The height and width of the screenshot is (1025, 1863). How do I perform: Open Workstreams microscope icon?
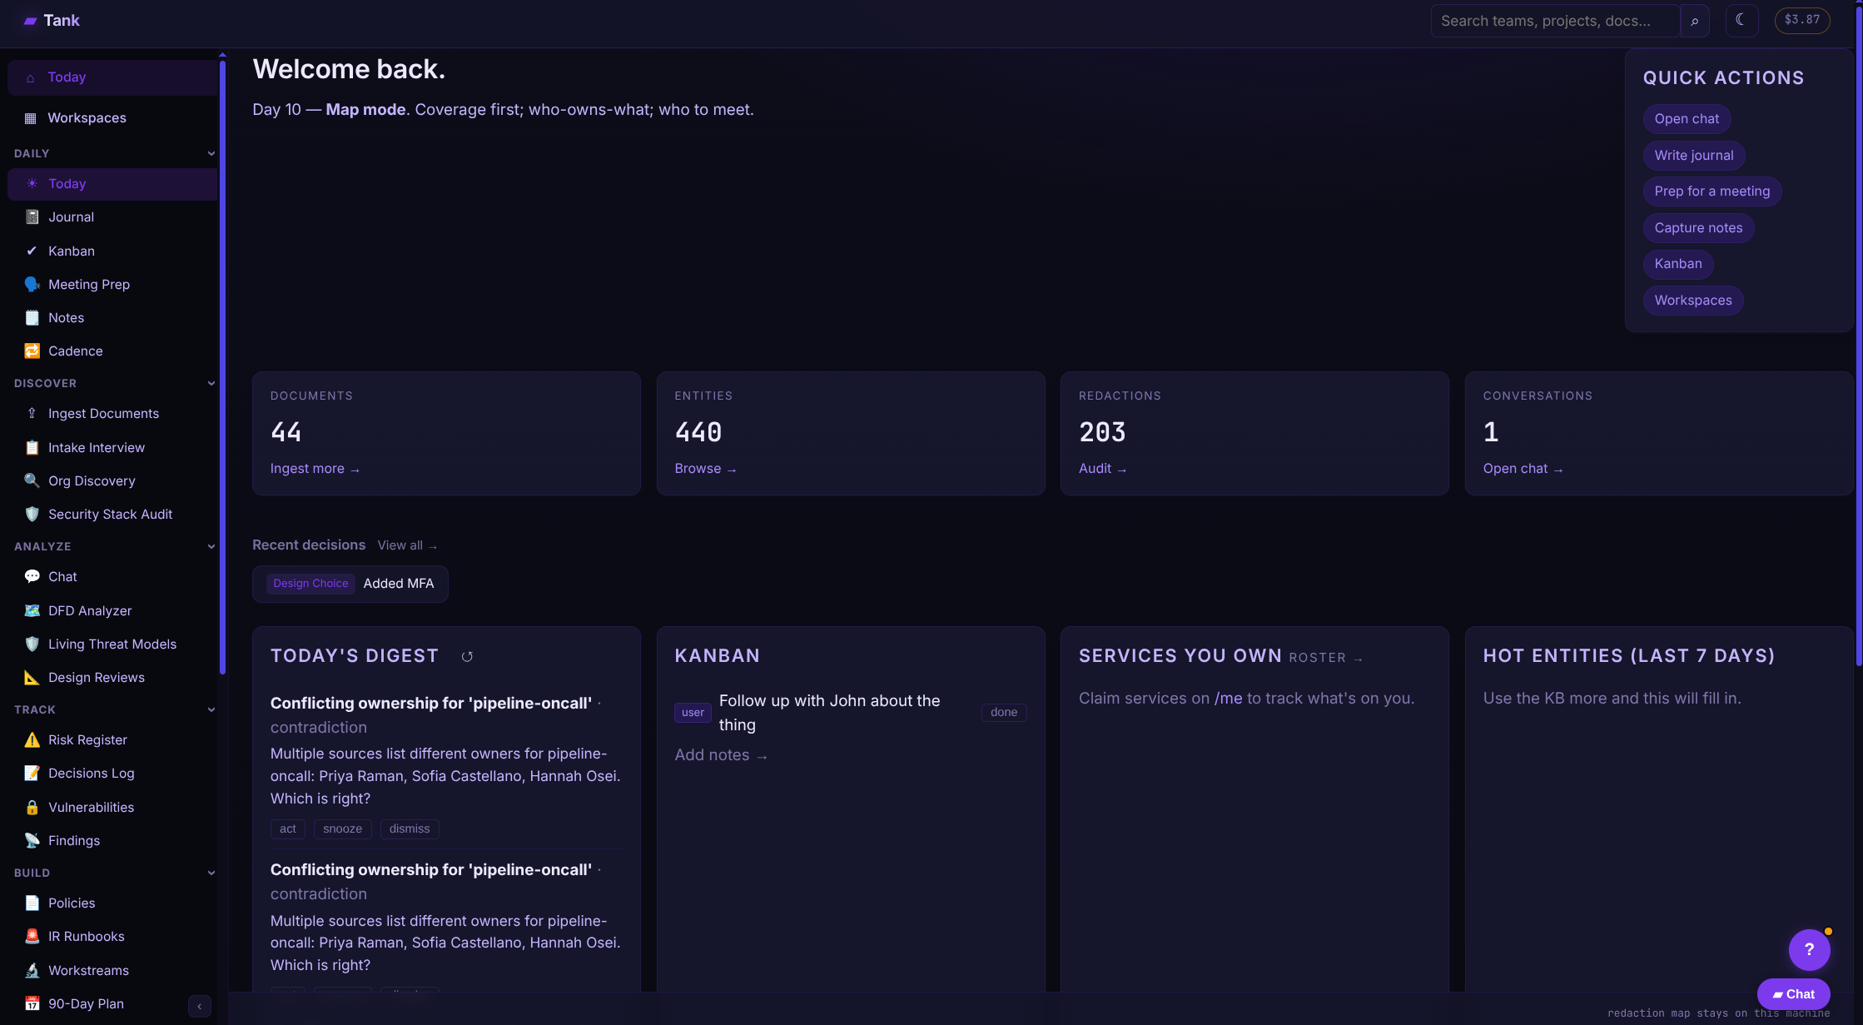click(x=32, y=971)
